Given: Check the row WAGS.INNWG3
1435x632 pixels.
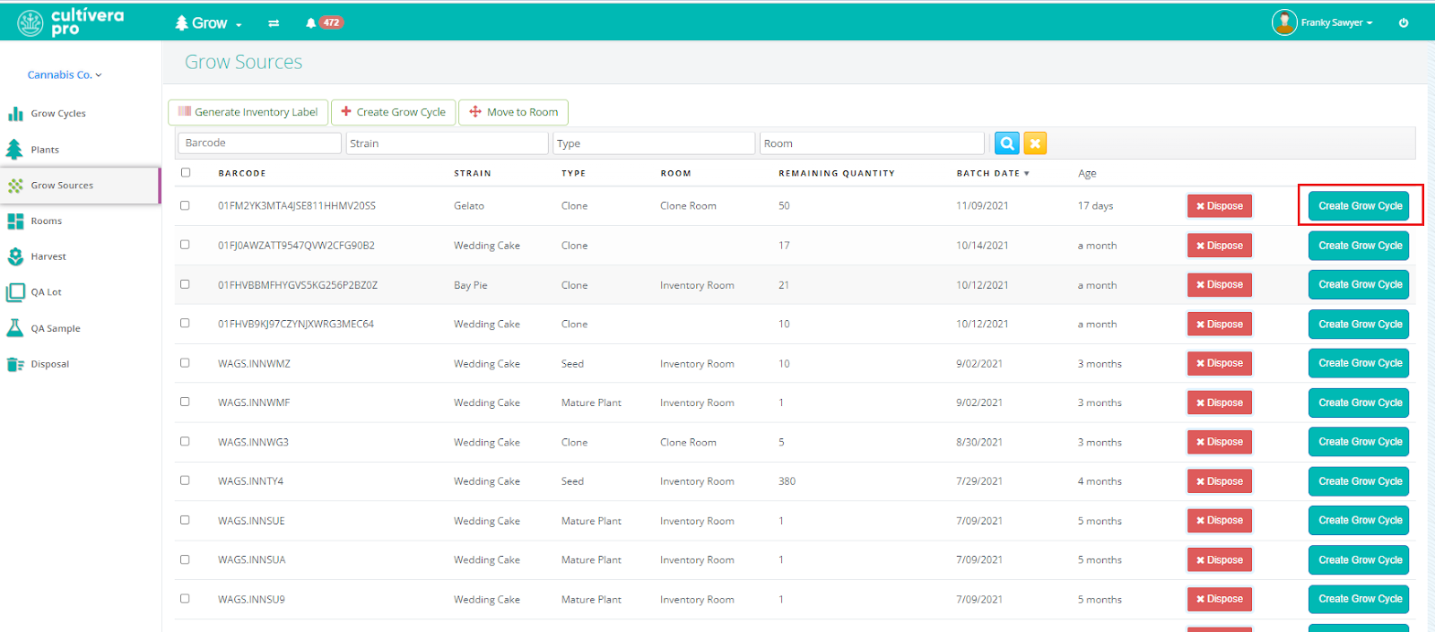Looking at the screenshot, I should [x=185, y=441].
